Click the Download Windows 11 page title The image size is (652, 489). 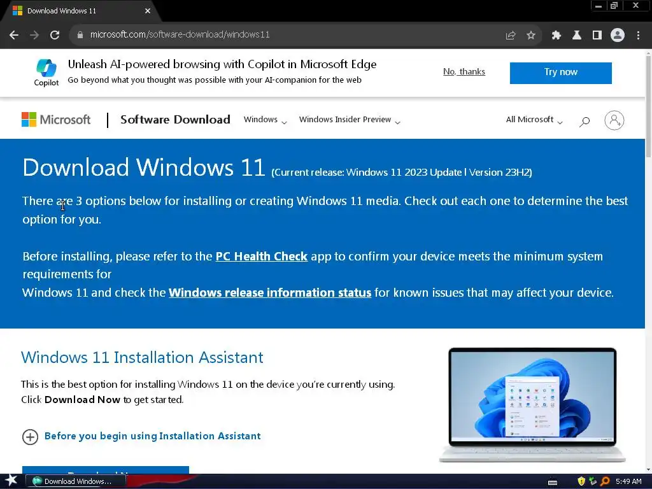(x=143, y=167)
